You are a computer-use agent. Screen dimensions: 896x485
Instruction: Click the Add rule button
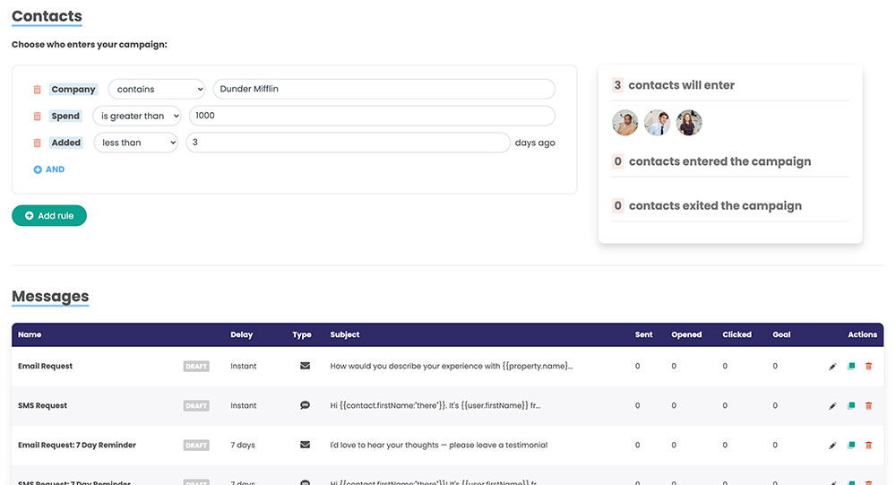pos(49,216)
